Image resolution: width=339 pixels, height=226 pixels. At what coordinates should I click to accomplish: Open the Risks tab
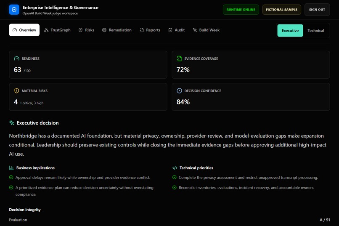86,30
